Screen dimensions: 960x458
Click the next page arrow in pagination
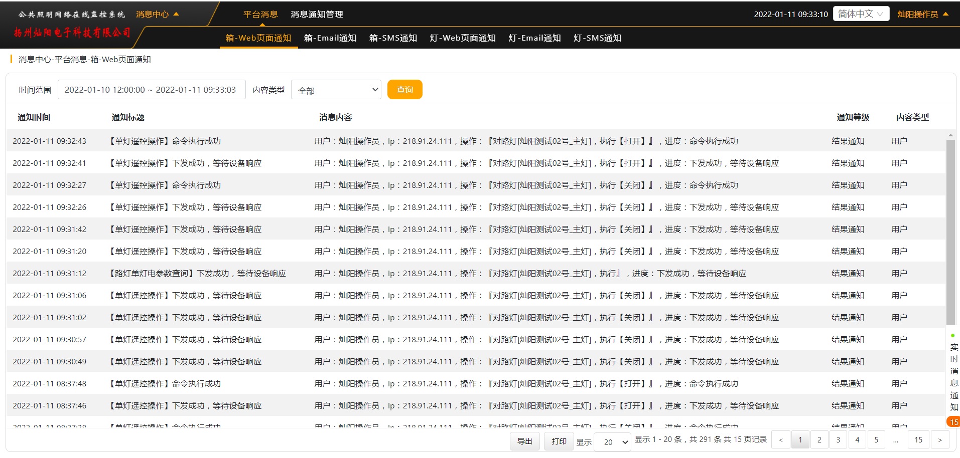pyautogui.click(x=940, y=440)
